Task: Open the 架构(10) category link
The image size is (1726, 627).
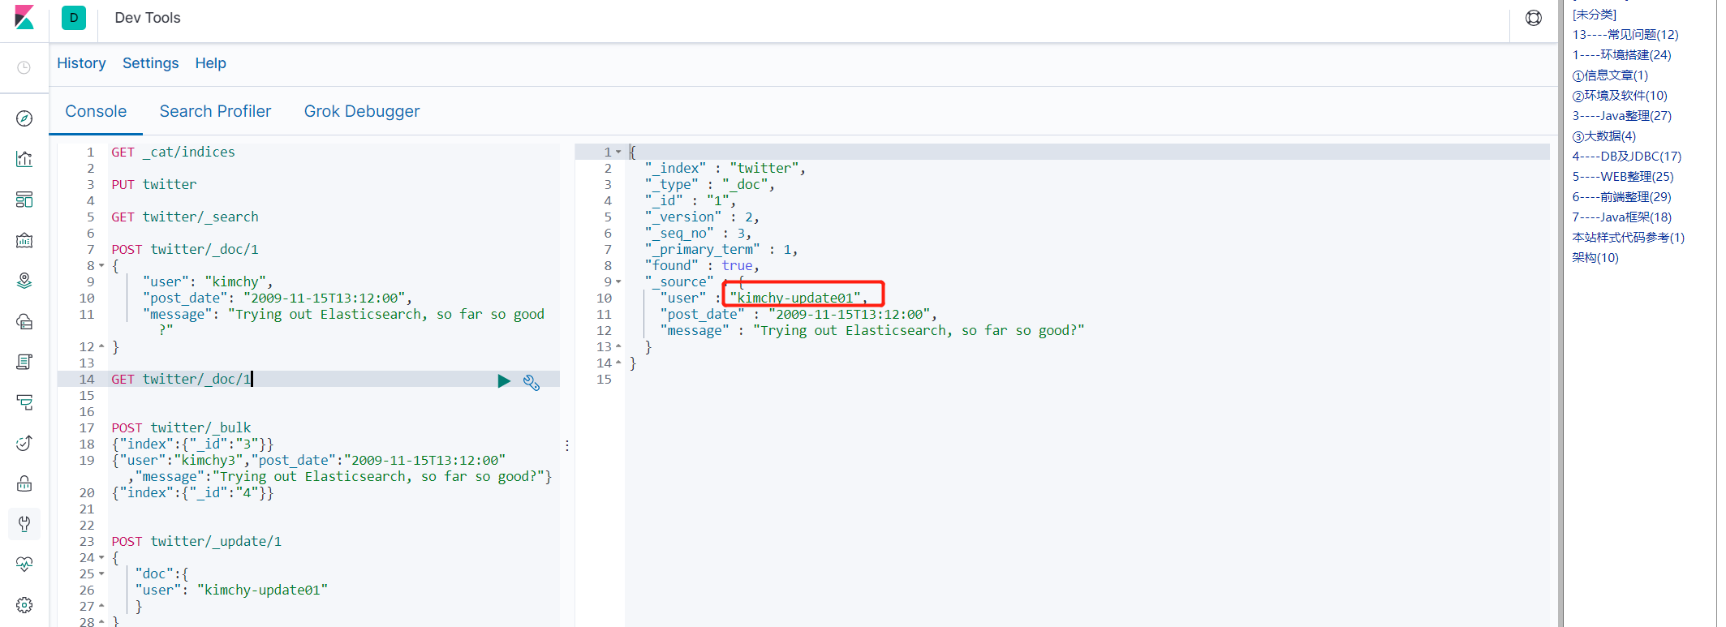Action: (x=1595, y=258)
